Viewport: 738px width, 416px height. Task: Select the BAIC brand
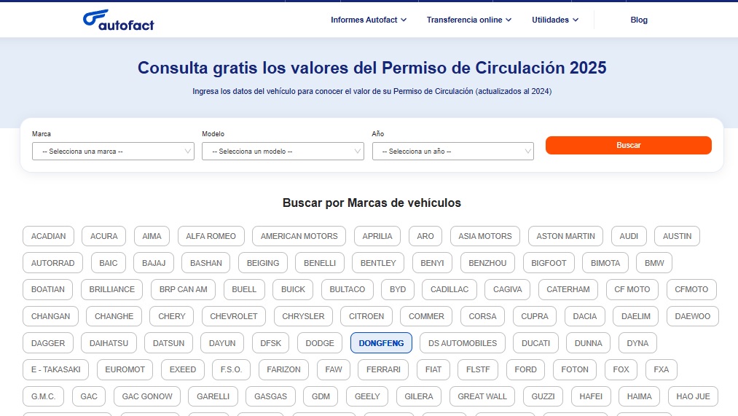click(x=109, y=263)
